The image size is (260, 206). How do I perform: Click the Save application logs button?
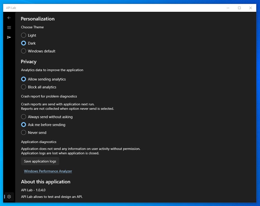click(x=40, y=161)
